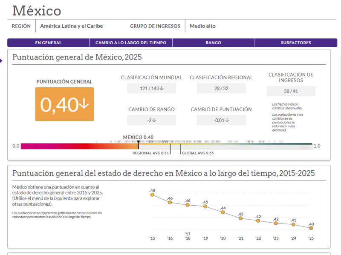341x255 pixels.
Task: Click the -0,01 score change indicator
Action: (x=221, y=120)
